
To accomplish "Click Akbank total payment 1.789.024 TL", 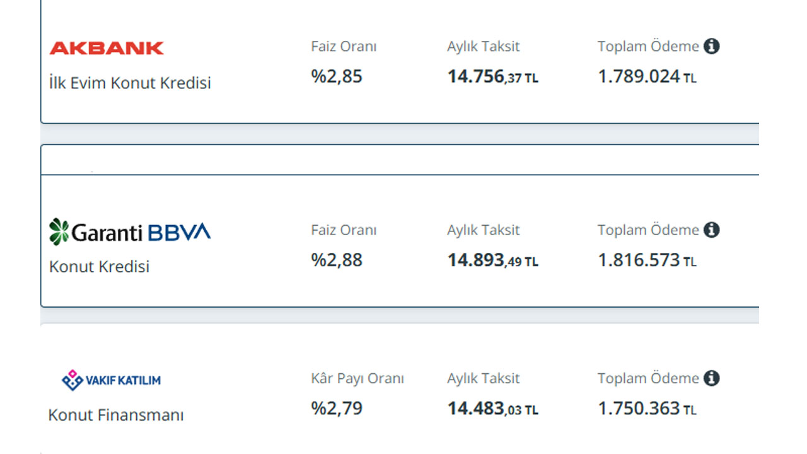I will coord(647,77).
